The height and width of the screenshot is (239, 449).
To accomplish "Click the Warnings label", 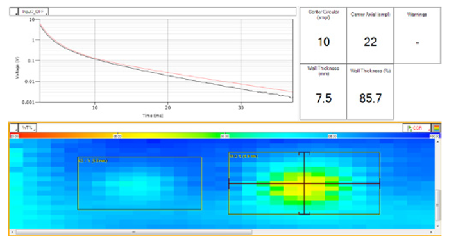I will coord(417,14).
